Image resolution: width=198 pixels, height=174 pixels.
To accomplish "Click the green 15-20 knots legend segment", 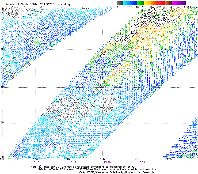I will point(141,3).
